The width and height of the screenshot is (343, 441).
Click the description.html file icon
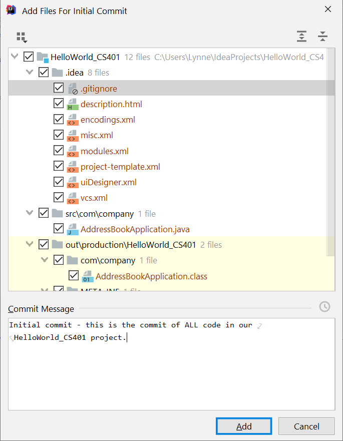click(73, 104)
